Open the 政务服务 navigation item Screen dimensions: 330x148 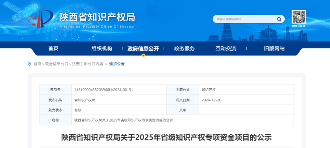(184, 49)
